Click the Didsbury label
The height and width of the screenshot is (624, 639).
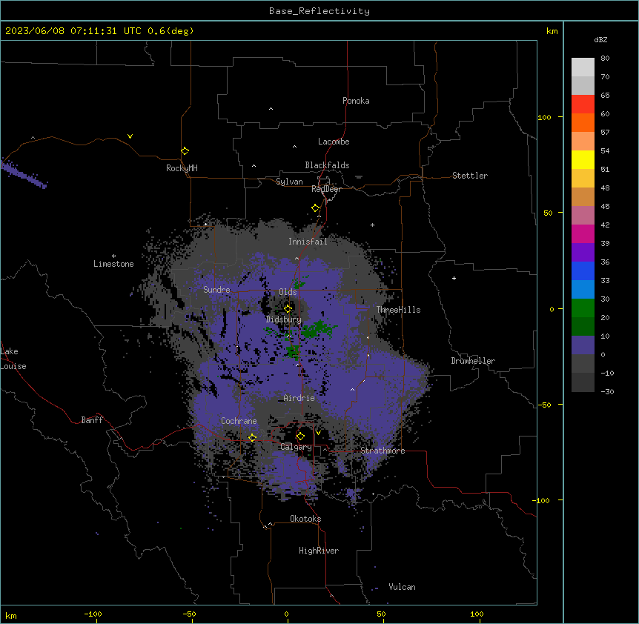pos(284,319)
